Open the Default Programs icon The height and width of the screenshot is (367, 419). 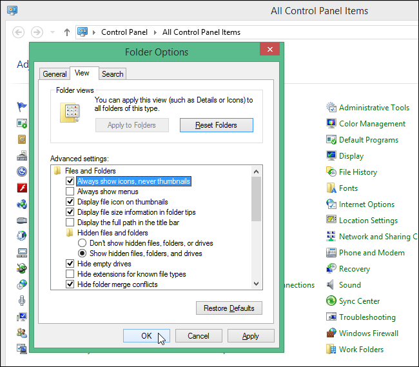[331, 140]
